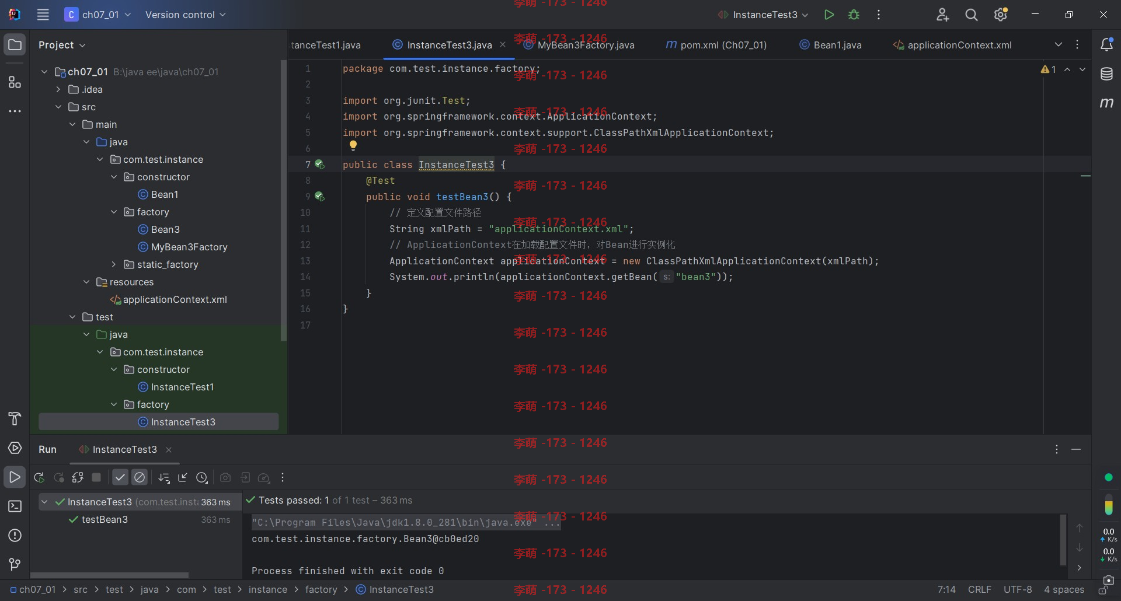The width and height of the screenshot is (1121, 601).
Task: Run InstanceTest3 with the green play icon
Action: (x=828, y=15)
